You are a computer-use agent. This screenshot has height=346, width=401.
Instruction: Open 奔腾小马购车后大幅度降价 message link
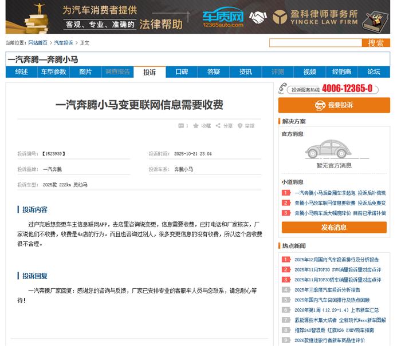pyautogui.click(x=340, y=213)
